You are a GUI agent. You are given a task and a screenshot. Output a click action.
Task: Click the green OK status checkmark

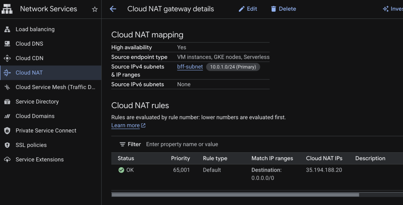[121, 170]
